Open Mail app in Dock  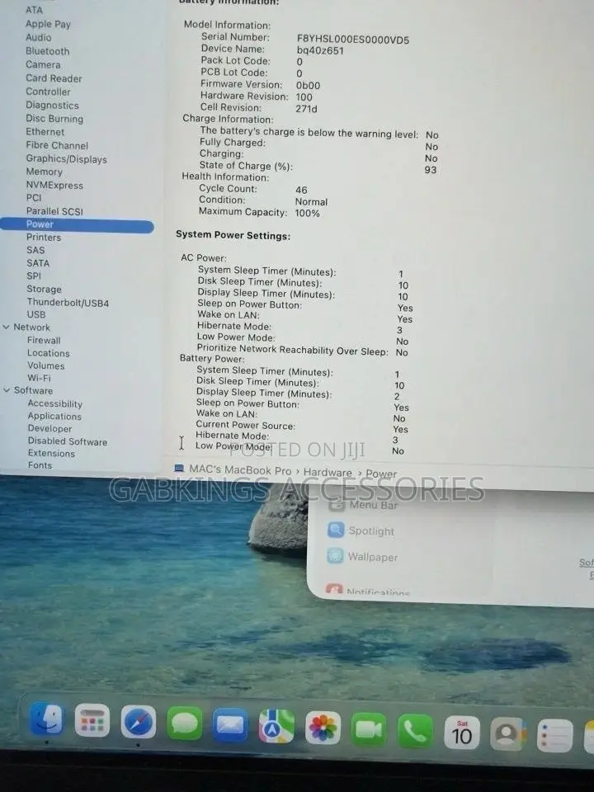coord(230,725)
